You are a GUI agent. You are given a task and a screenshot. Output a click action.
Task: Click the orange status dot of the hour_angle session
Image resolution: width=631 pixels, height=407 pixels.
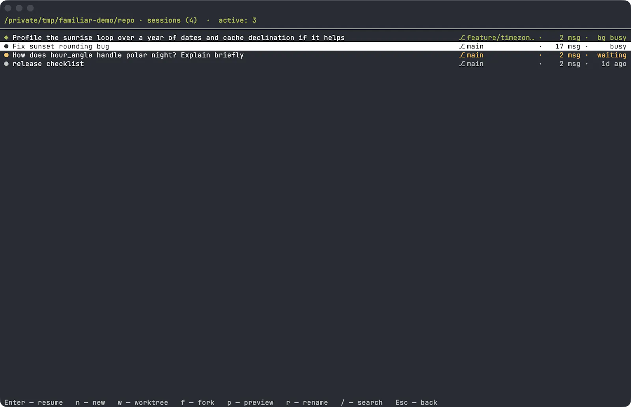click(6, 55)
